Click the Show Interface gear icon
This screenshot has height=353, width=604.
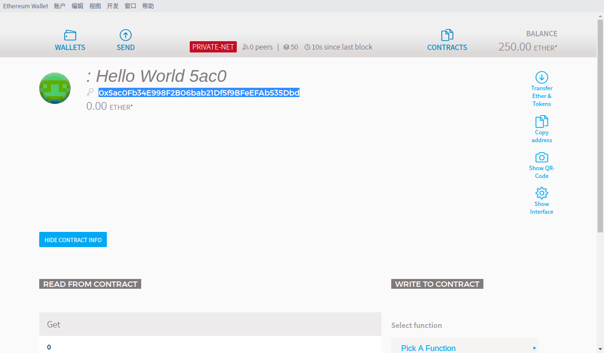pos(542,193)
